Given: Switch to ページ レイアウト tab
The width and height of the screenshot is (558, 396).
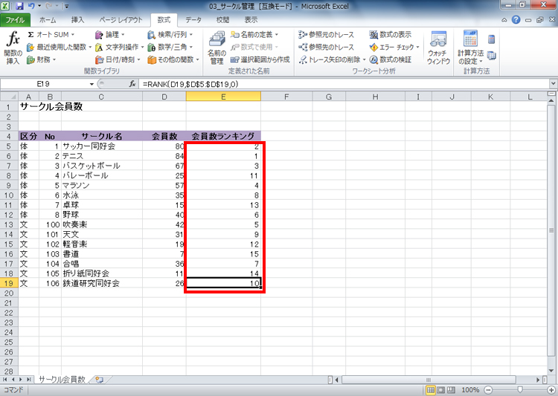Looking at the screenshot, I should tap(121, 20).
